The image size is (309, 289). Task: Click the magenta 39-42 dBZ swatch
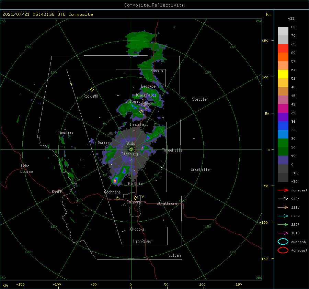[283, 109]
